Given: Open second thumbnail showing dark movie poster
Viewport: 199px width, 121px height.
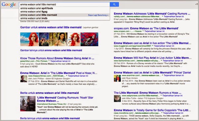Looking at the screenshot, I should click(44, 39).
